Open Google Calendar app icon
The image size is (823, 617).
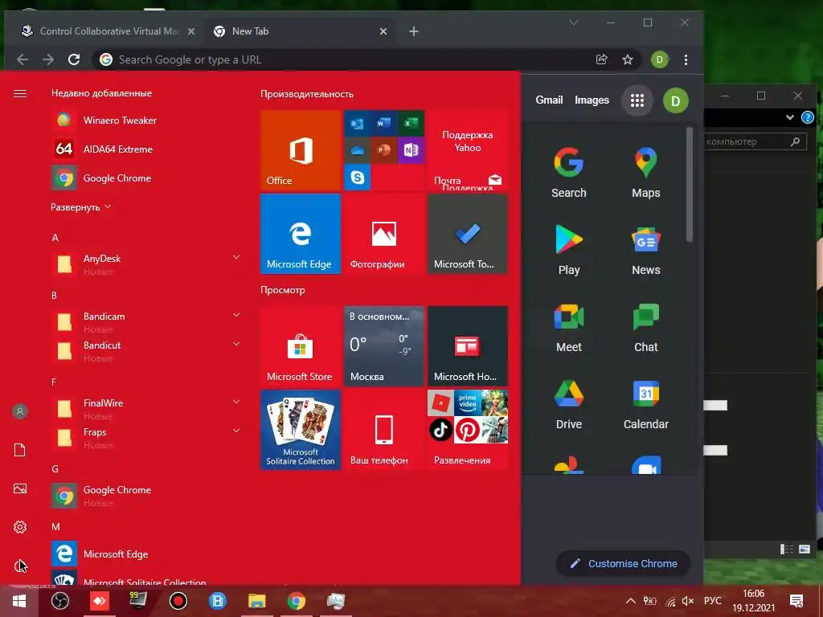click(x=645, y=404)
